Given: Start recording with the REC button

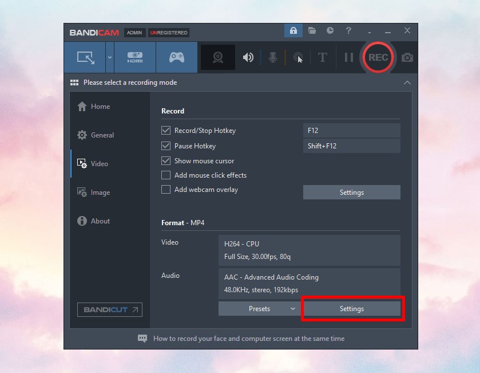Looking at the screenshot, I should [378, 57].
